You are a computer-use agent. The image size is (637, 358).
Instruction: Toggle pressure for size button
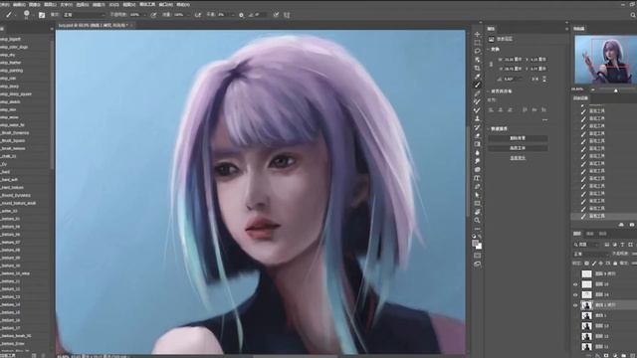tap(276, 15)
